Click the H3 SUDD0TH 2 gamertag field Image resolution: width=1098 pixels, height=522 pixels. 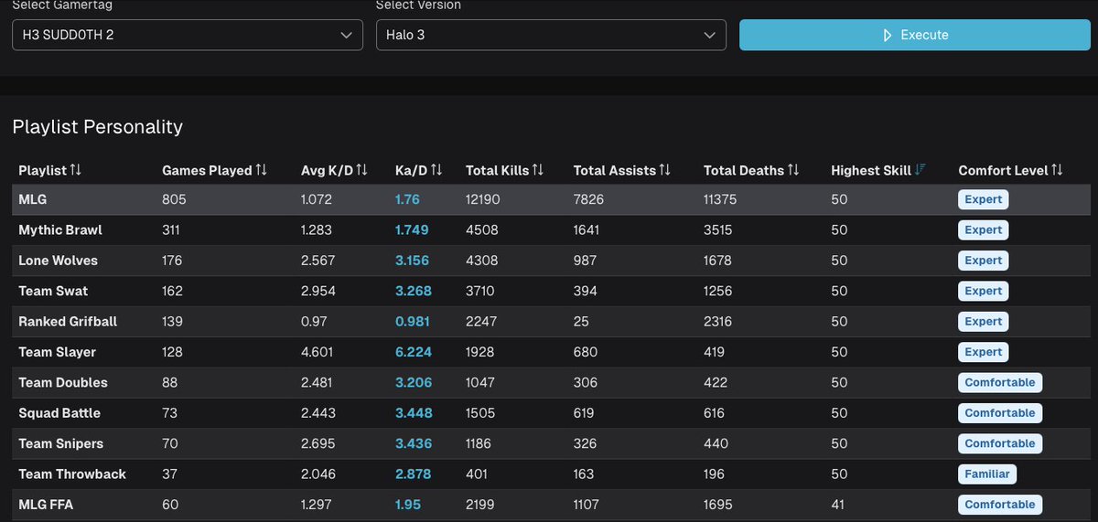(187, 35)
